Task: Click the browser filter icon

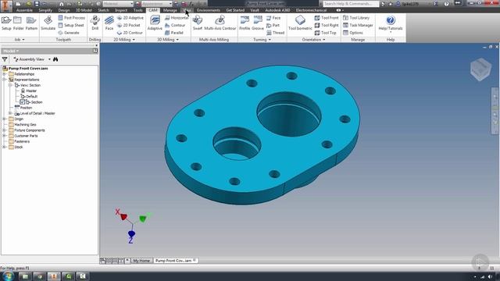Action: tap(5, 59)
